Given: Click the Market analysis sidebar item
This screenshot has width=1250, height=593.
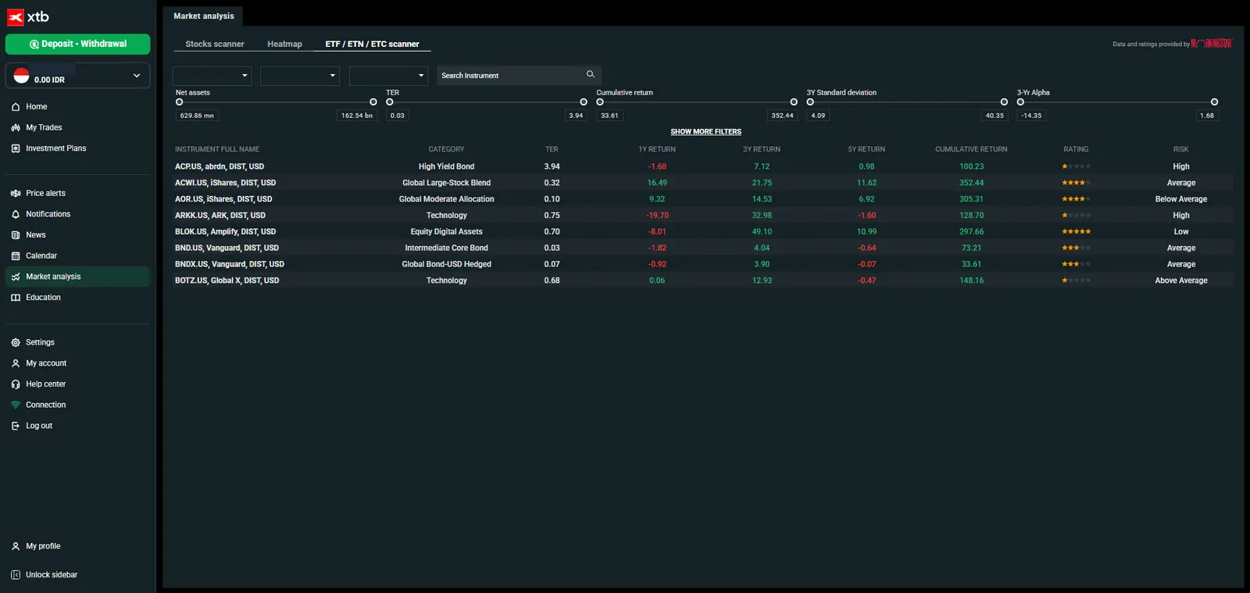Looking at the screenshot, I should click(78, 277).
